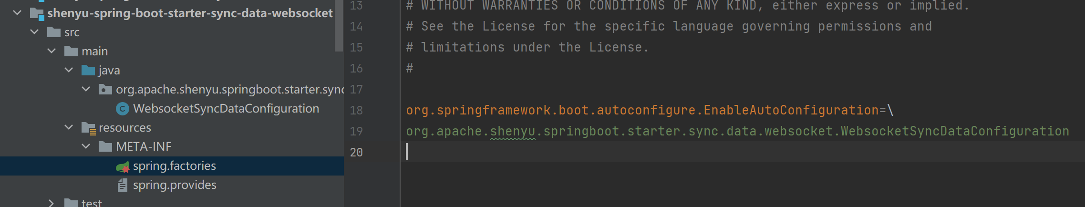Click the project tree vertical scrollbar

pyautogui.click(x=339, y=26)
